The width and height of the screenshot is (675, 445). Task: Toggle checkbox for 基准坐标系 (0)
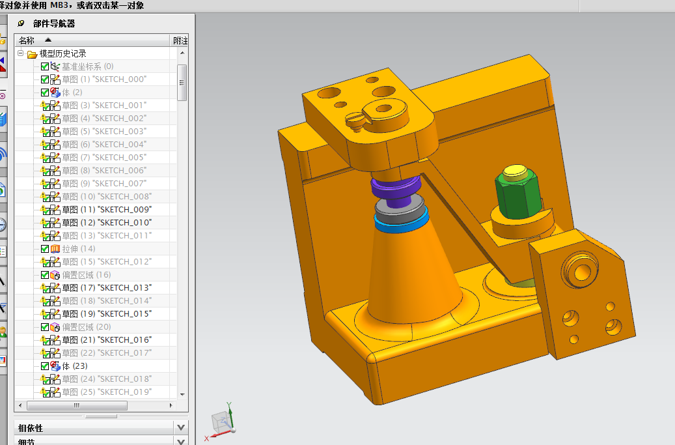(x=45, y=66)
